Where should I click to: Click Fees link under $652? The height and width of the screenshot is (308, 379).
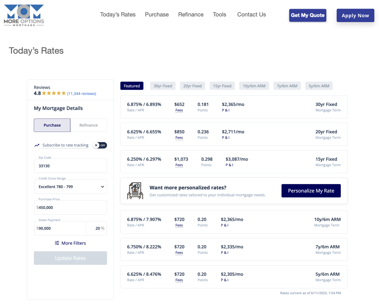[179, 110]
